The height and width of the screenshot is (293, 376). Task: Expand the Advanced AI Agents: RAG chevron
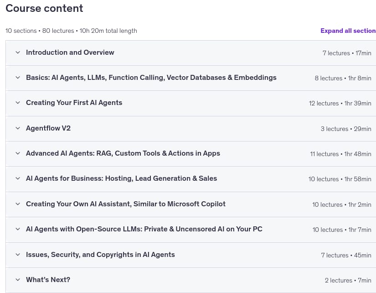18,153
